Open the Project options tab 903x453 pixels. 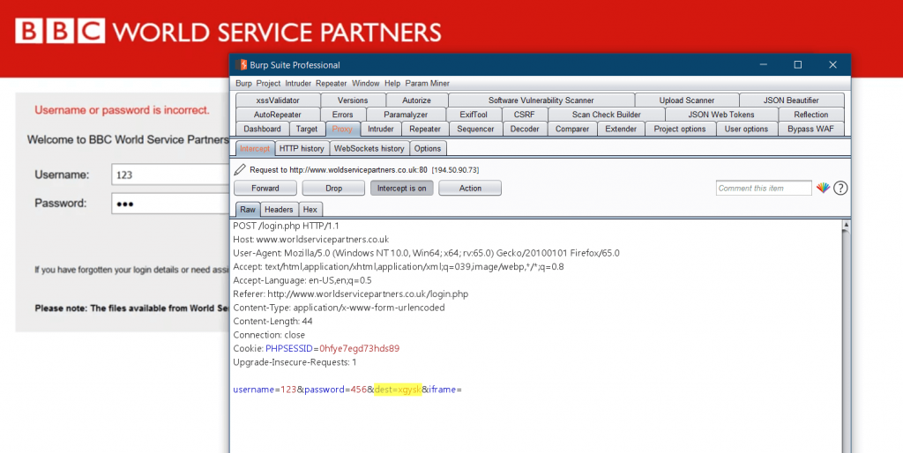(x=680, y=129)
